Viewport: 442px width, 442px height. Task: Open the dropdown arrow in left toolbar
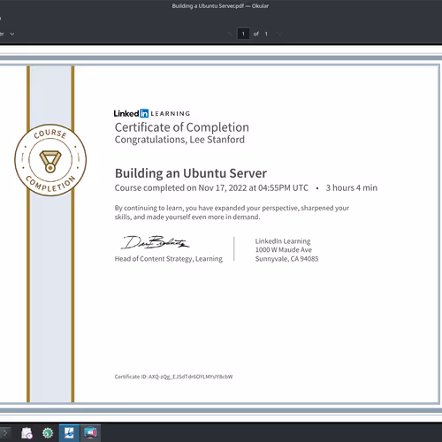click(12, 34)
